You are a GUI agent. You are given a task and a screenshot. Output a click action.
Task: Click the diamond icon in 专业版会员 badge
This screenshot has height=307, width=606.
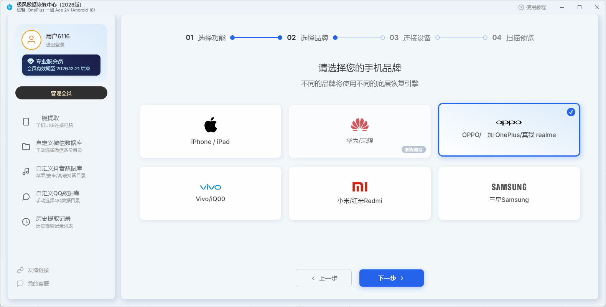[x=31, y=61]
